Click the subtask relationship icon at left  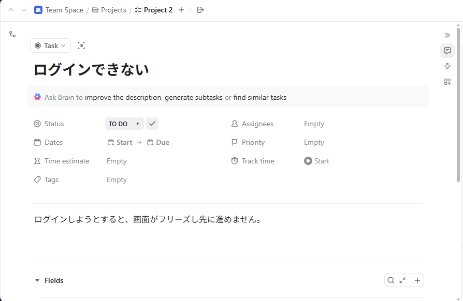(12, 34)
